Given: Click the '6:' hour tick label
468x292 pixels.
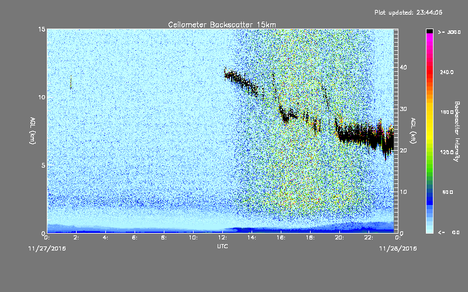Looking at the screenshot, I should 135,238.
